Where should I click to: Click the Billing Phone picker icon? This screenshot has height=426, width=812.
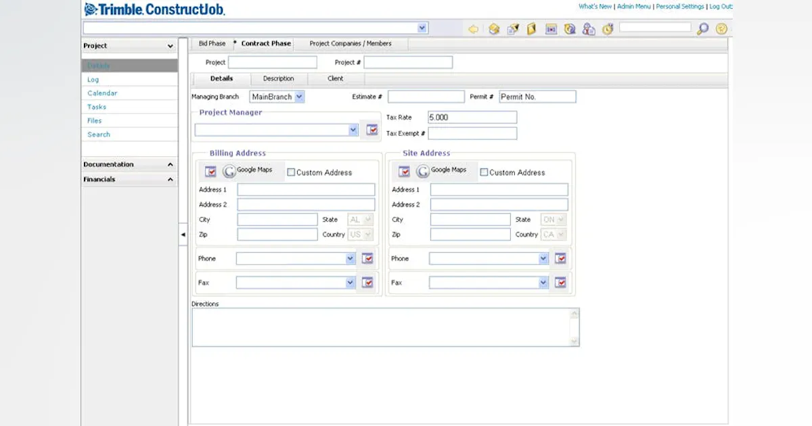[x=367, y=258]
